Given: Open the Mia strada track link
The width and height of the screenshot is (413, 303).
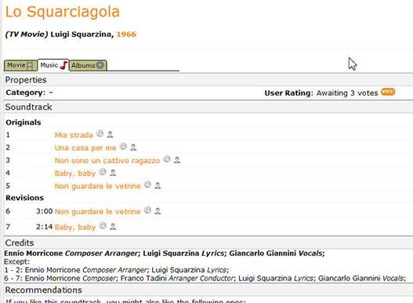Looking at the screenshot, I should (74, 135).
